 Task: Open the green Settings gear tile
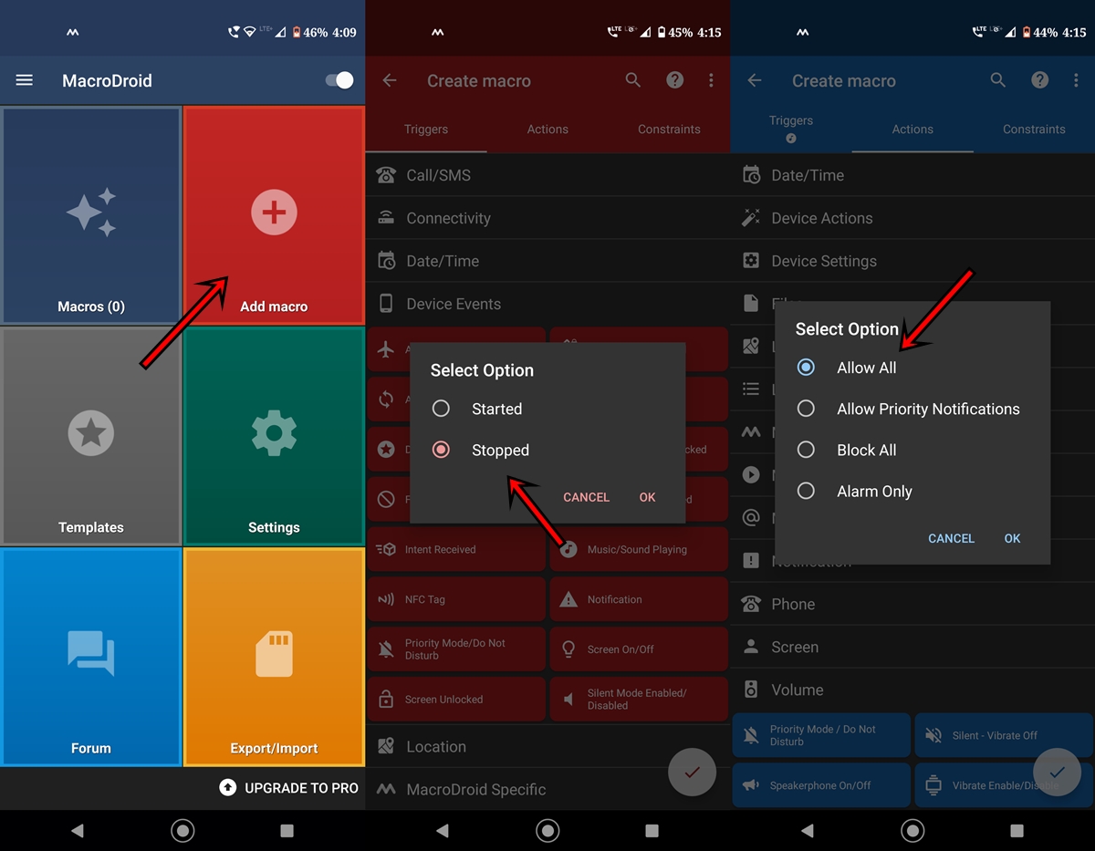click(x=274, y=436)
